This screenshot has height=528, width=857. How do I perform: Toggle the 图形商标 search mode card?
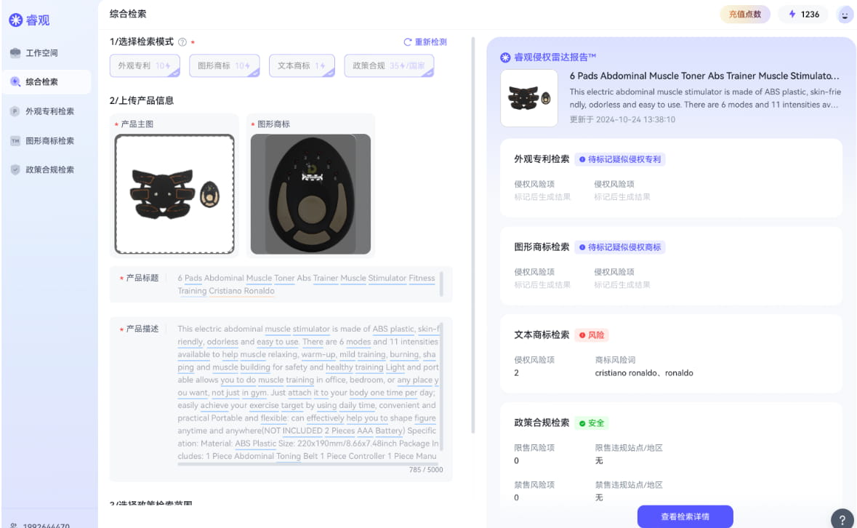pos(223,65)
